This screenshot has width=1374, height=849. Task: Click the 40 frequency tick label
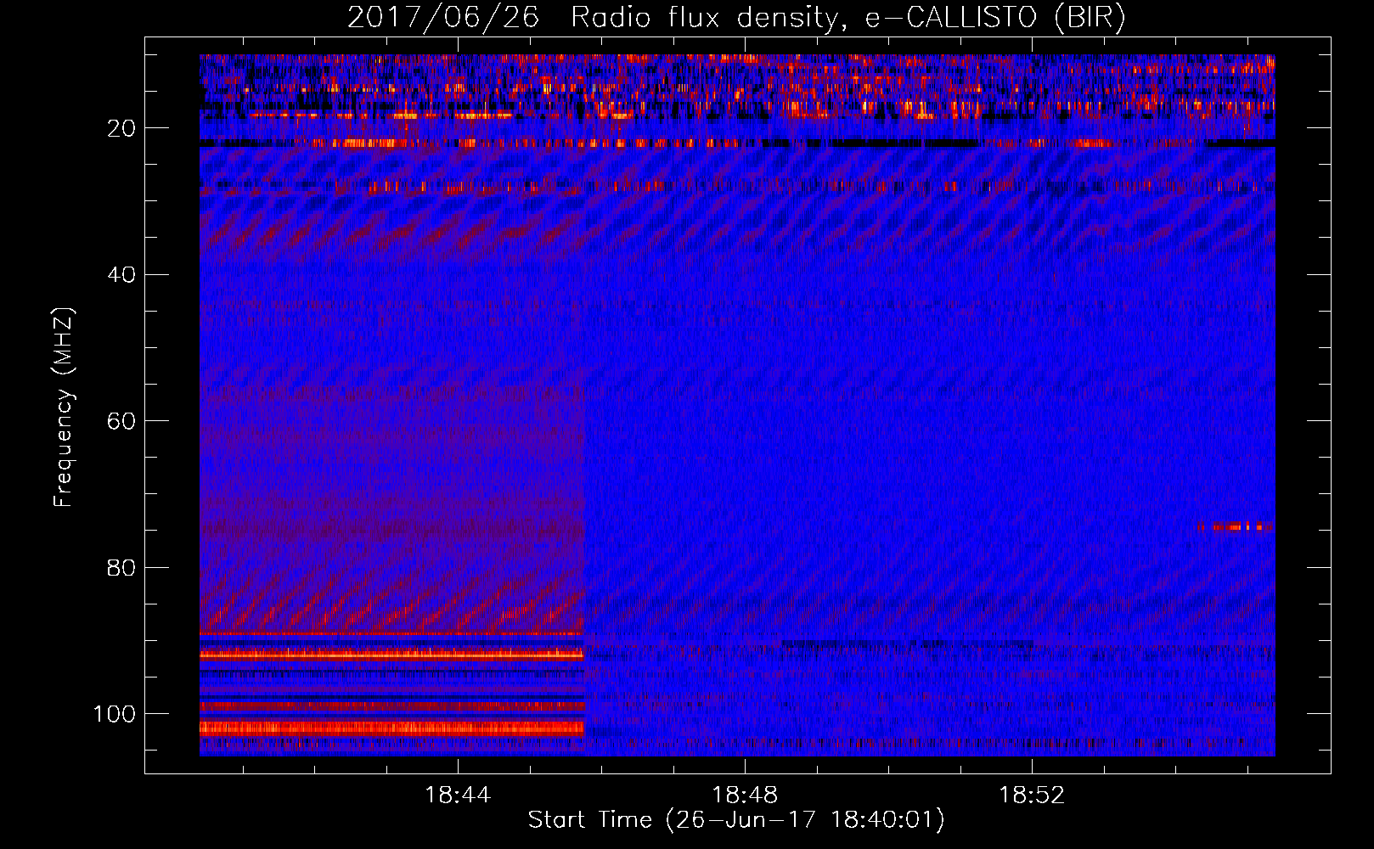(122, 275)
